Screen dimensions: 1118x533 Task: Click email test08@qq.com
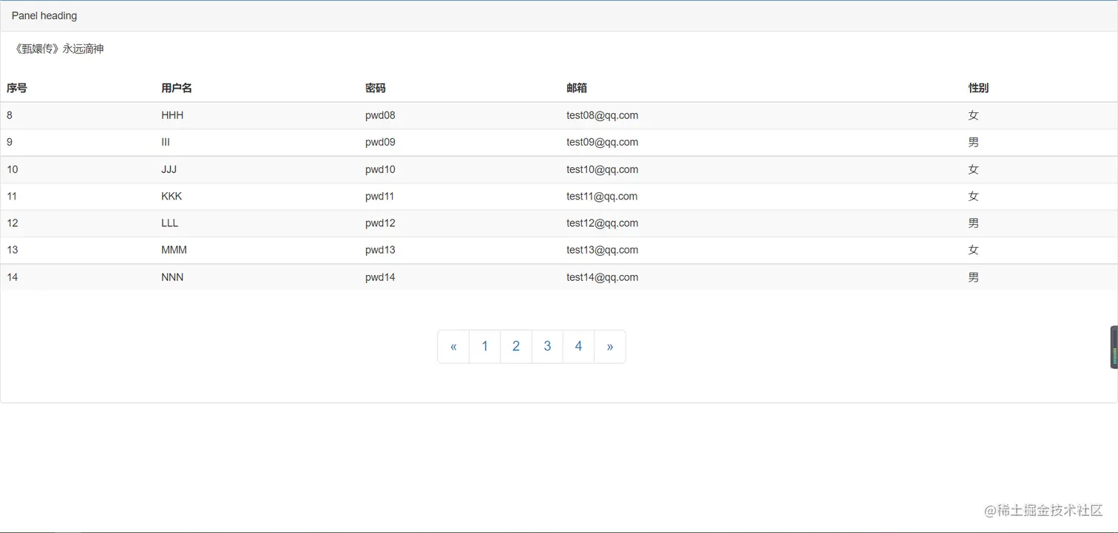pyautogui.click(x=603, y=115)
